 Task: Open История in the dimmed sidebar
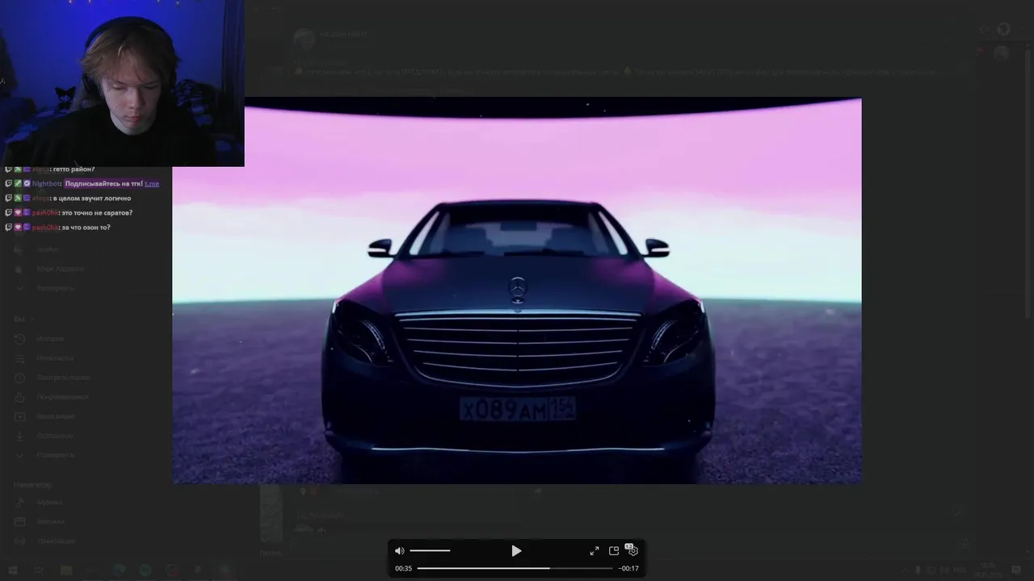50,339
